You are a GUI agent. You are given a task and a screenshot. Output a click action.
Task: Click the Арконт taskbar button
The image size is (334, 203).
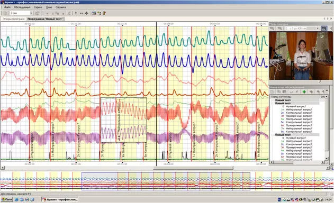click(x=60, y=199)
